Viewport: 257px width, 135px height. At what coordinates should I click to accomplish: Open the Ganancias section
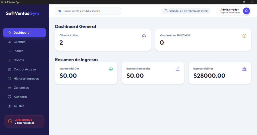point(24,88)
